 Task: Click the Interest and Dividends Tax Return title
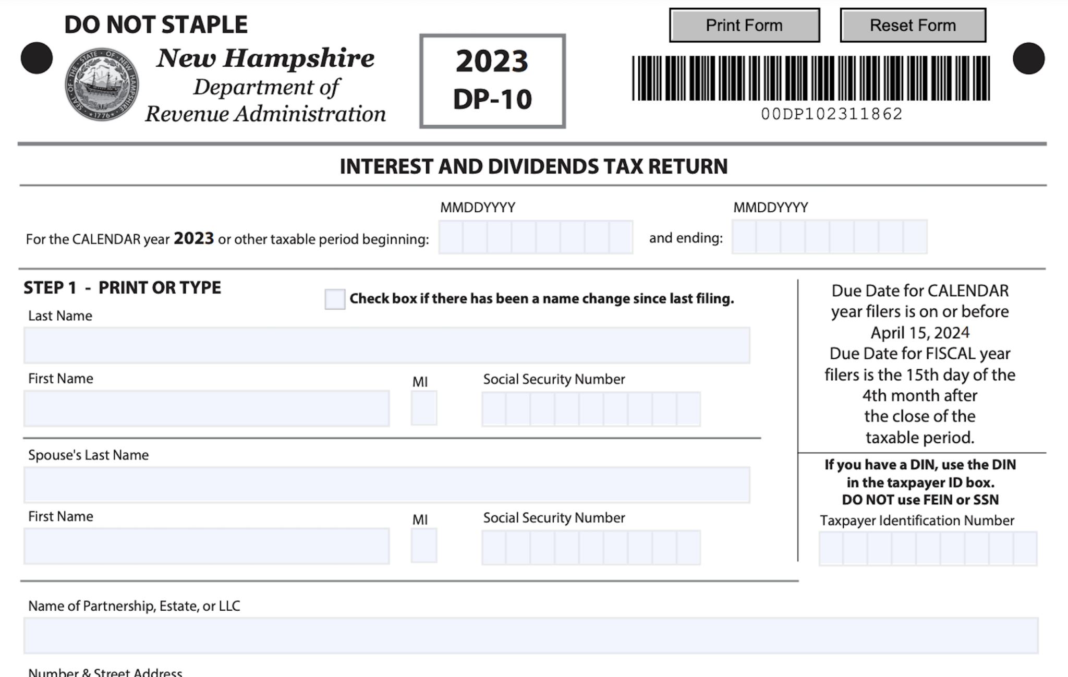(x=532, y=167)
